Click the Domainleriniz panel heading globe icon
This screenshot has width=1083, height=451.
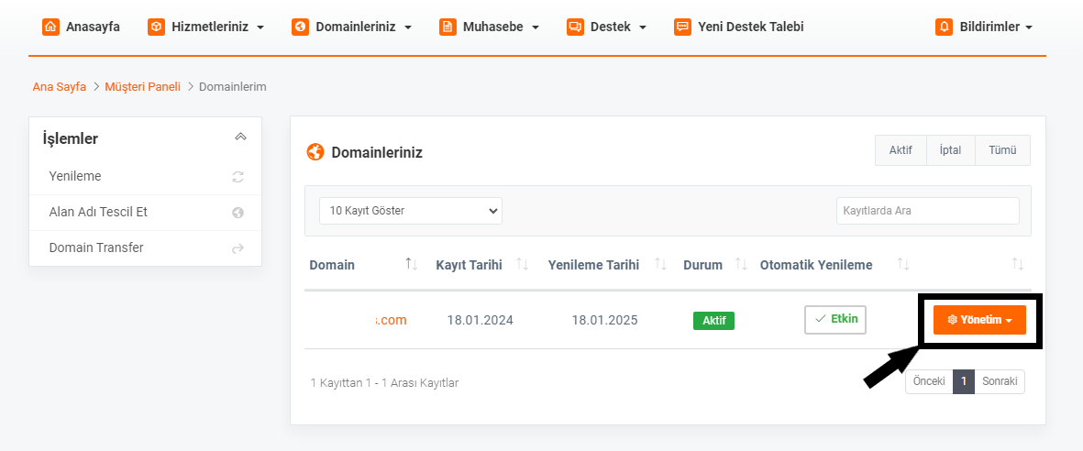[x=315, y=152]
